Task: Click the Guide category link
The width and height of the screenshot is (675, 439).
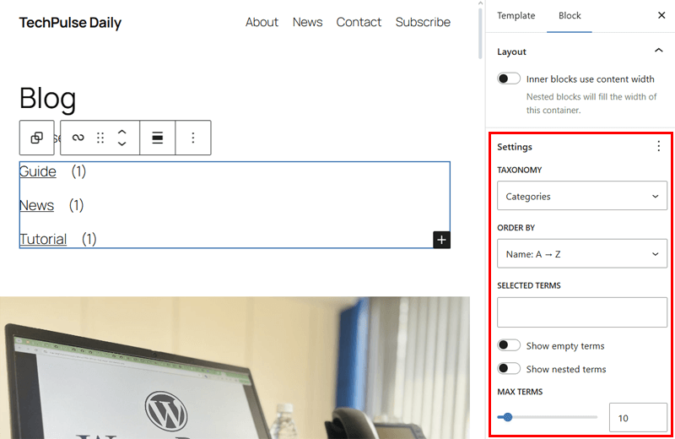Action: tap(37, 171)
